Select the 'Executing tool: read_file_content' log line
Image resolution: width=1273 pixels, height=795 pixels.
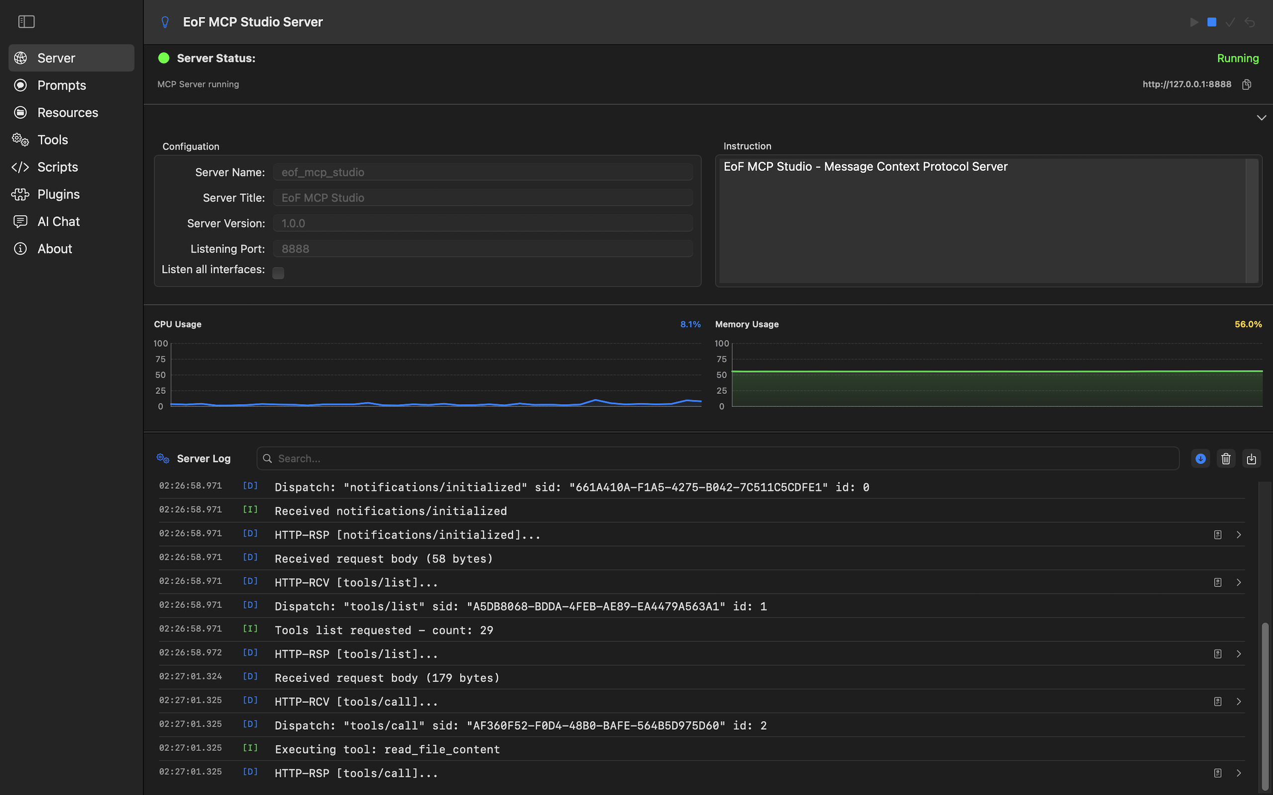(x=702, y=749)
